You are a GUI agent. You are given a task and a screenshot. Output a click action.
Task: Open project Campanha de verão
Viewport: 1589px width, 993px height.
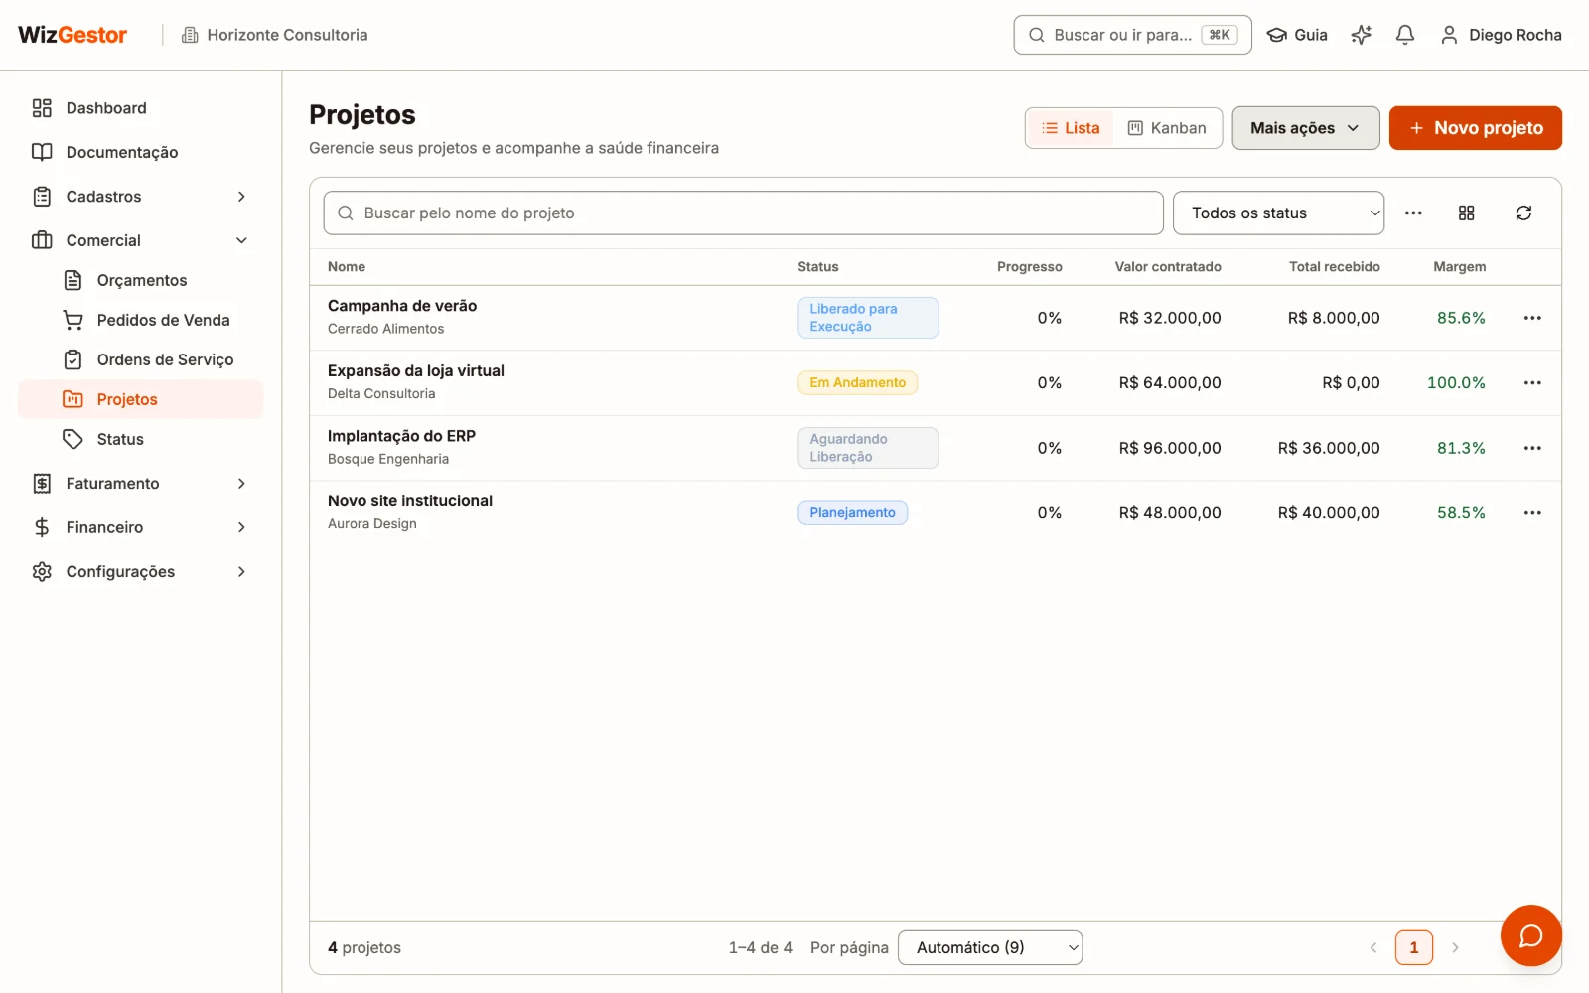click(x=402, y=306)
